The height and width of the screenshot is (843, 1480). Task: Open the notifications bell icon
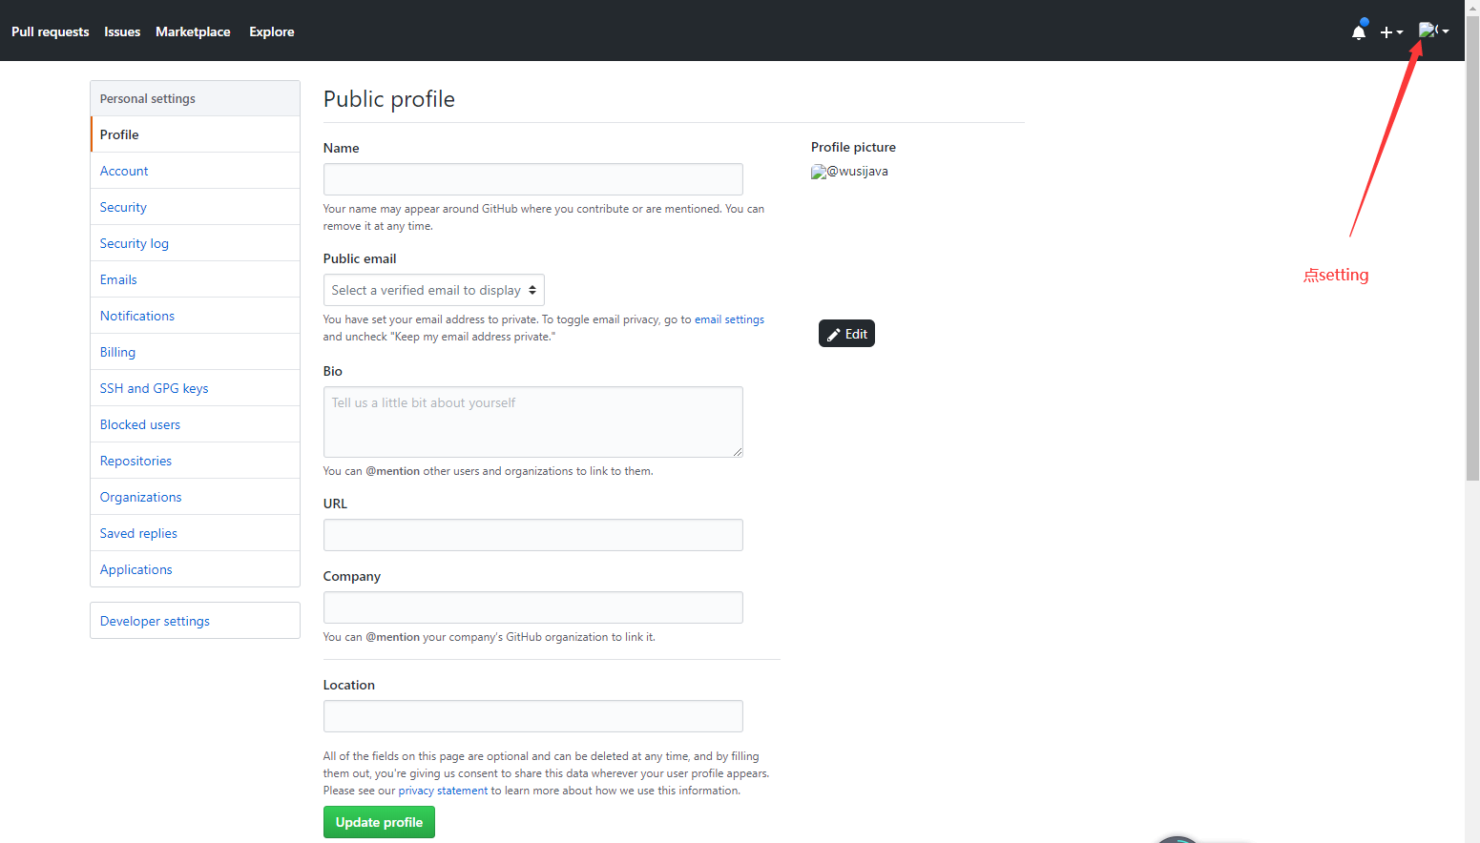pyautogui.click(x=1358, y=32)
